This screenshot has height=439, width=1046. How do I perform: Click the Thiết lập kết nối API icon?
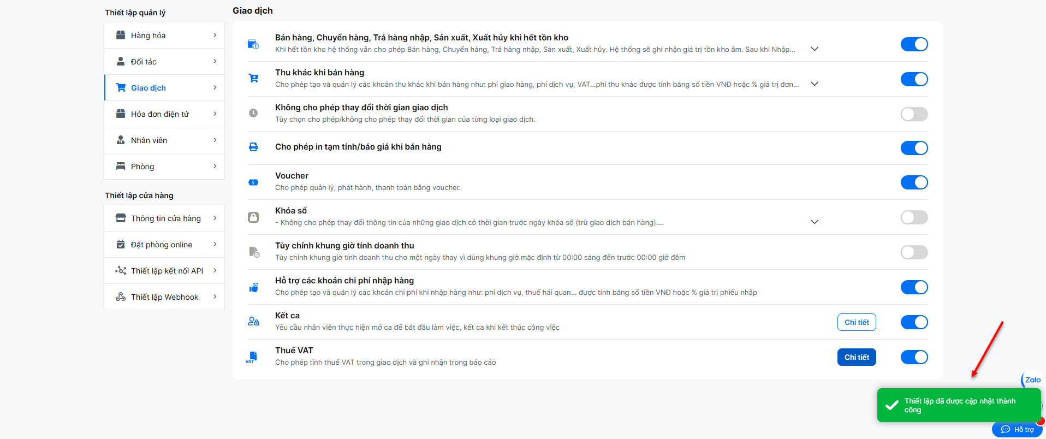coord(121,270)
